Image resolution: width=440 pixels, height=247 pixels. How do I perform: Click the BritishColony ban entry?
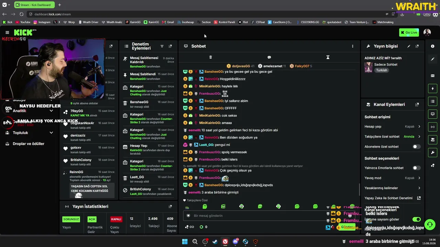point(148,191)
